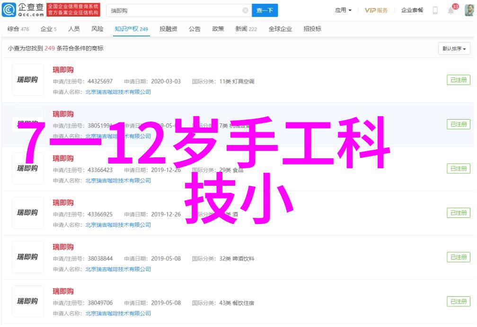Click class text 11类 灯具空调
The height and width of the screenshot is (327, 477).
[x=237, y=81]
